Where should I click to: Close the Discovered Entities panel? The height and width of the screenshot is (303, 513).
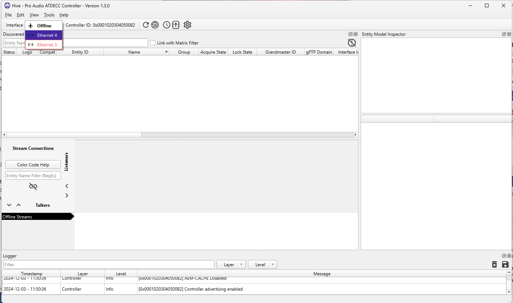(355, 34)
